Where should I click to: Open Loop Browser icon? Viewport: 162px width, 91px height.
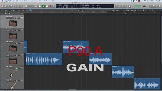click(157, 6)
